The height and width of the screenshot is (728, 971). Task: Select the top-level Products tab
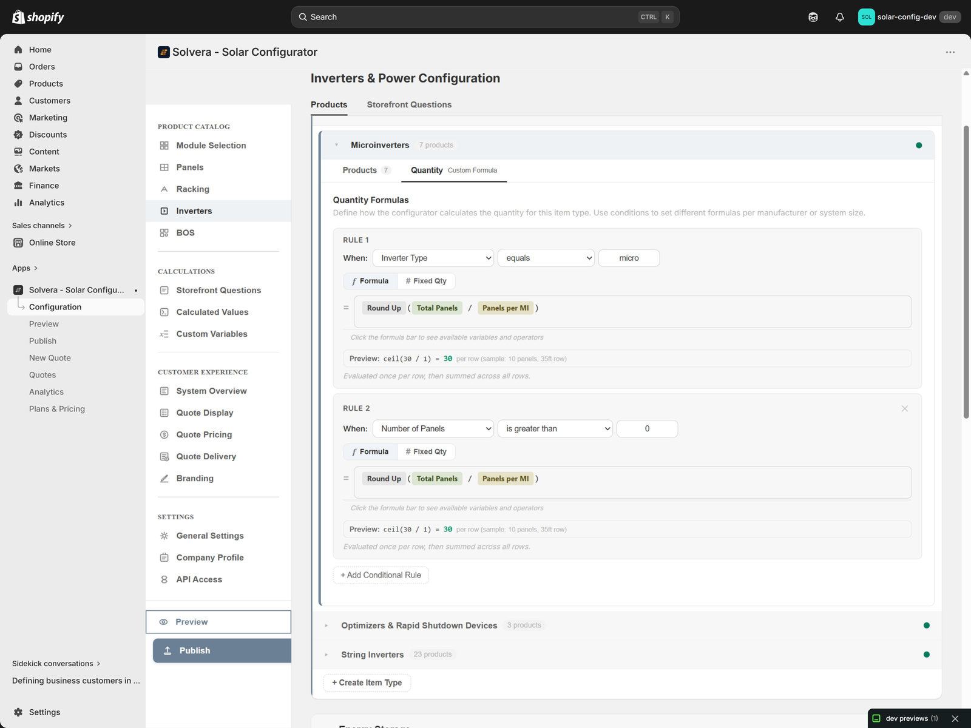(329, 104)
